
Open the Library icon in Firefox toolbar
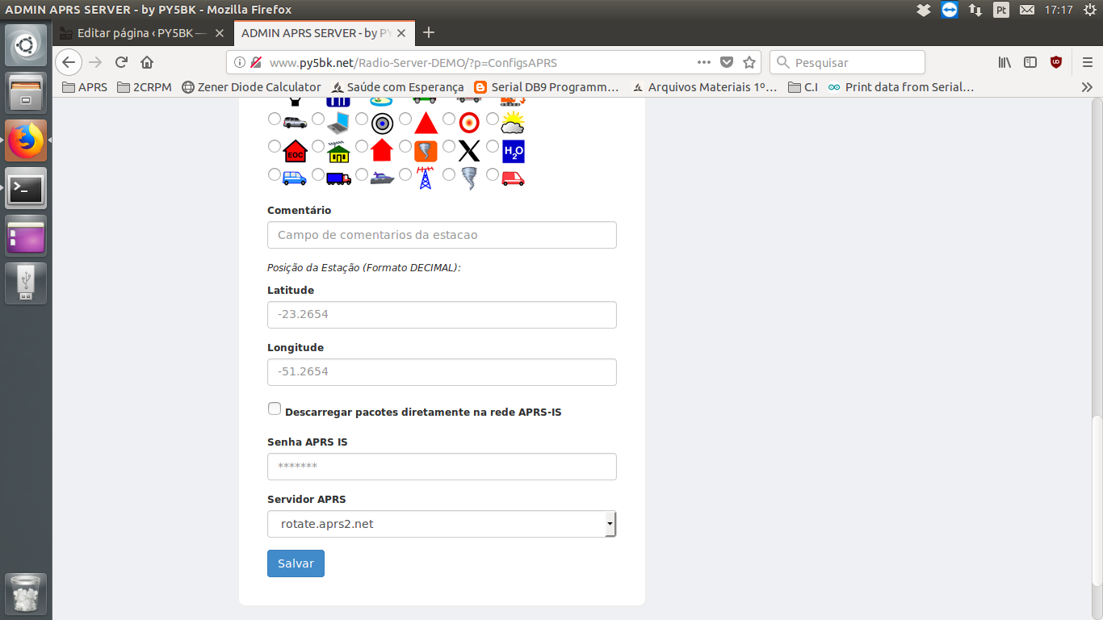pyautogui.click(x=1005, y=62)
